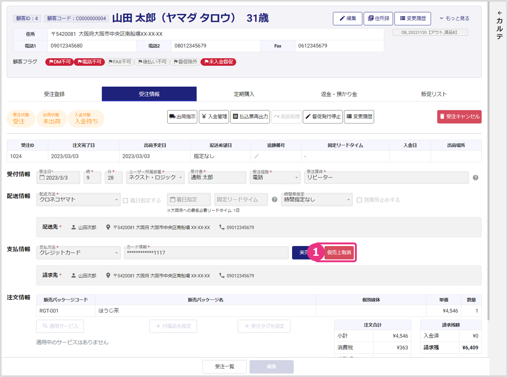Switch to the 返金・預かり金 tab

click(339, 94)
